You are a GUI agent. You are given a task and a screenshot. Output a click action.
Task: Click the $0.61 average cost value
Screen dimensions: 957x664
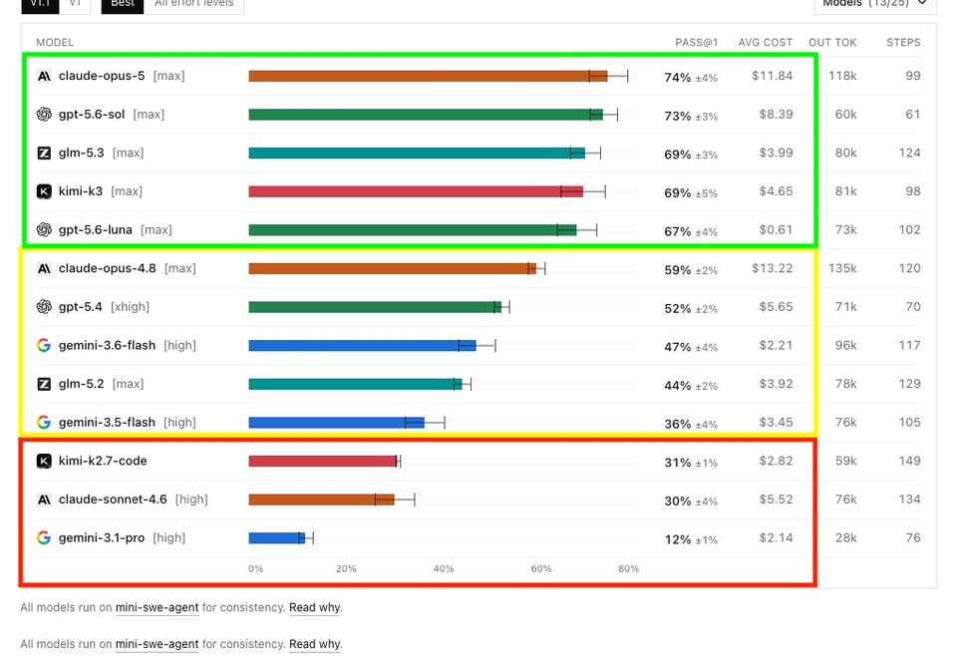pos(776,229)
